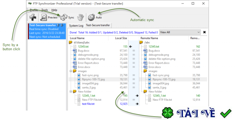This screenshot has width=235, height=122.
Task: Select remote file Bug.docx
Action: click(154, 51)
